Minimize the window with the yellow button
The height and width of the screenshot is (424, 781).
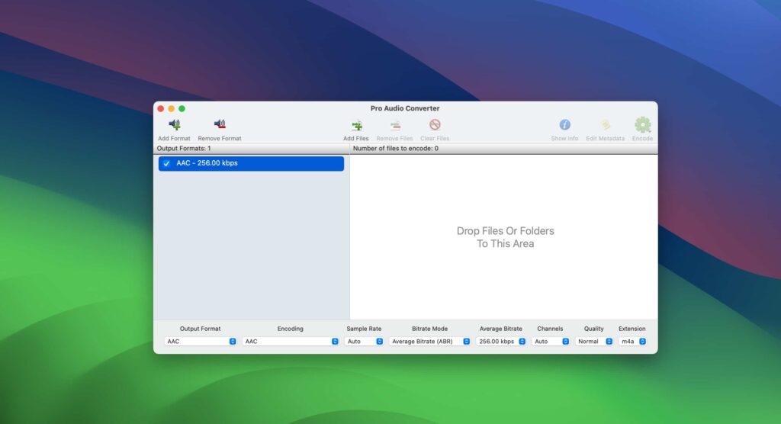pyautogui.click(x=172, y=108)
